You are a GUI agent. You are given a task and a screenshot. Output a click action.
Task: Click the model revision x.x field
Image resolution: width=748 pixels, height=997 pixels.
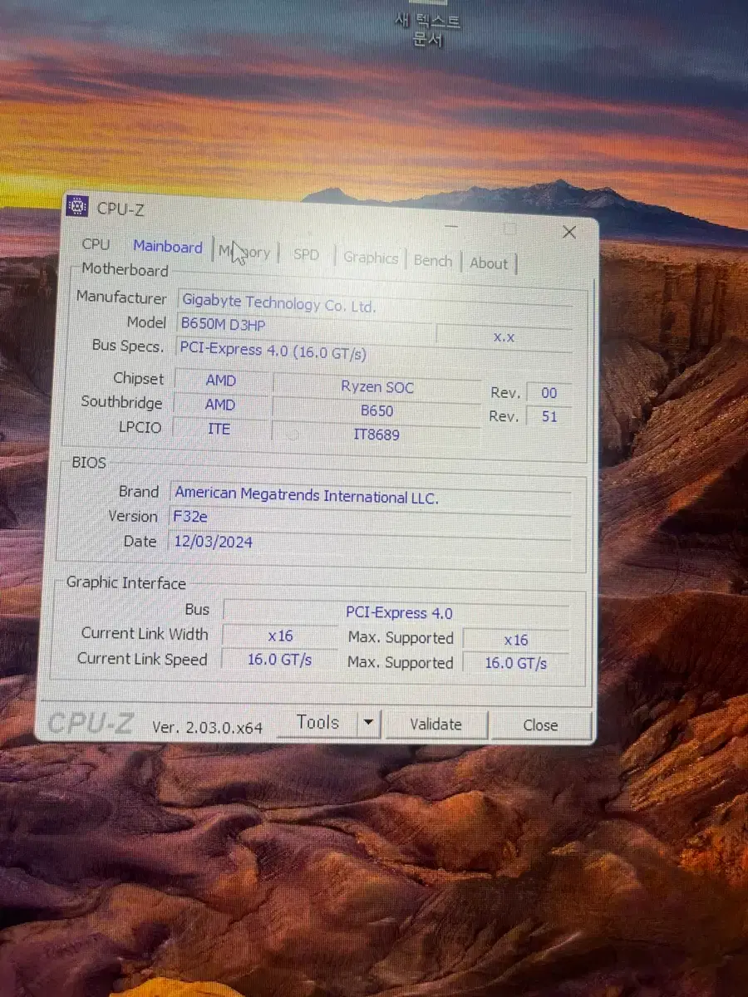pos(504,336)
